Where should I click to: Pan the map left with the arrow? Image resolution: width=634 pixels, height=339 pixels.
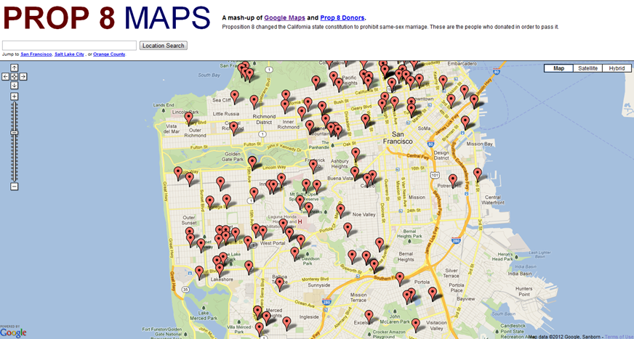click(6, 77)
